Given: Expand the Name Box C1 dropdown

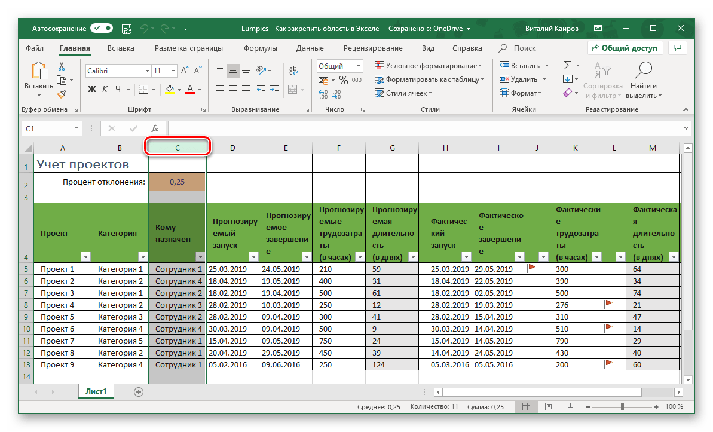Looking at the screenshot, I should pos(76,128).
